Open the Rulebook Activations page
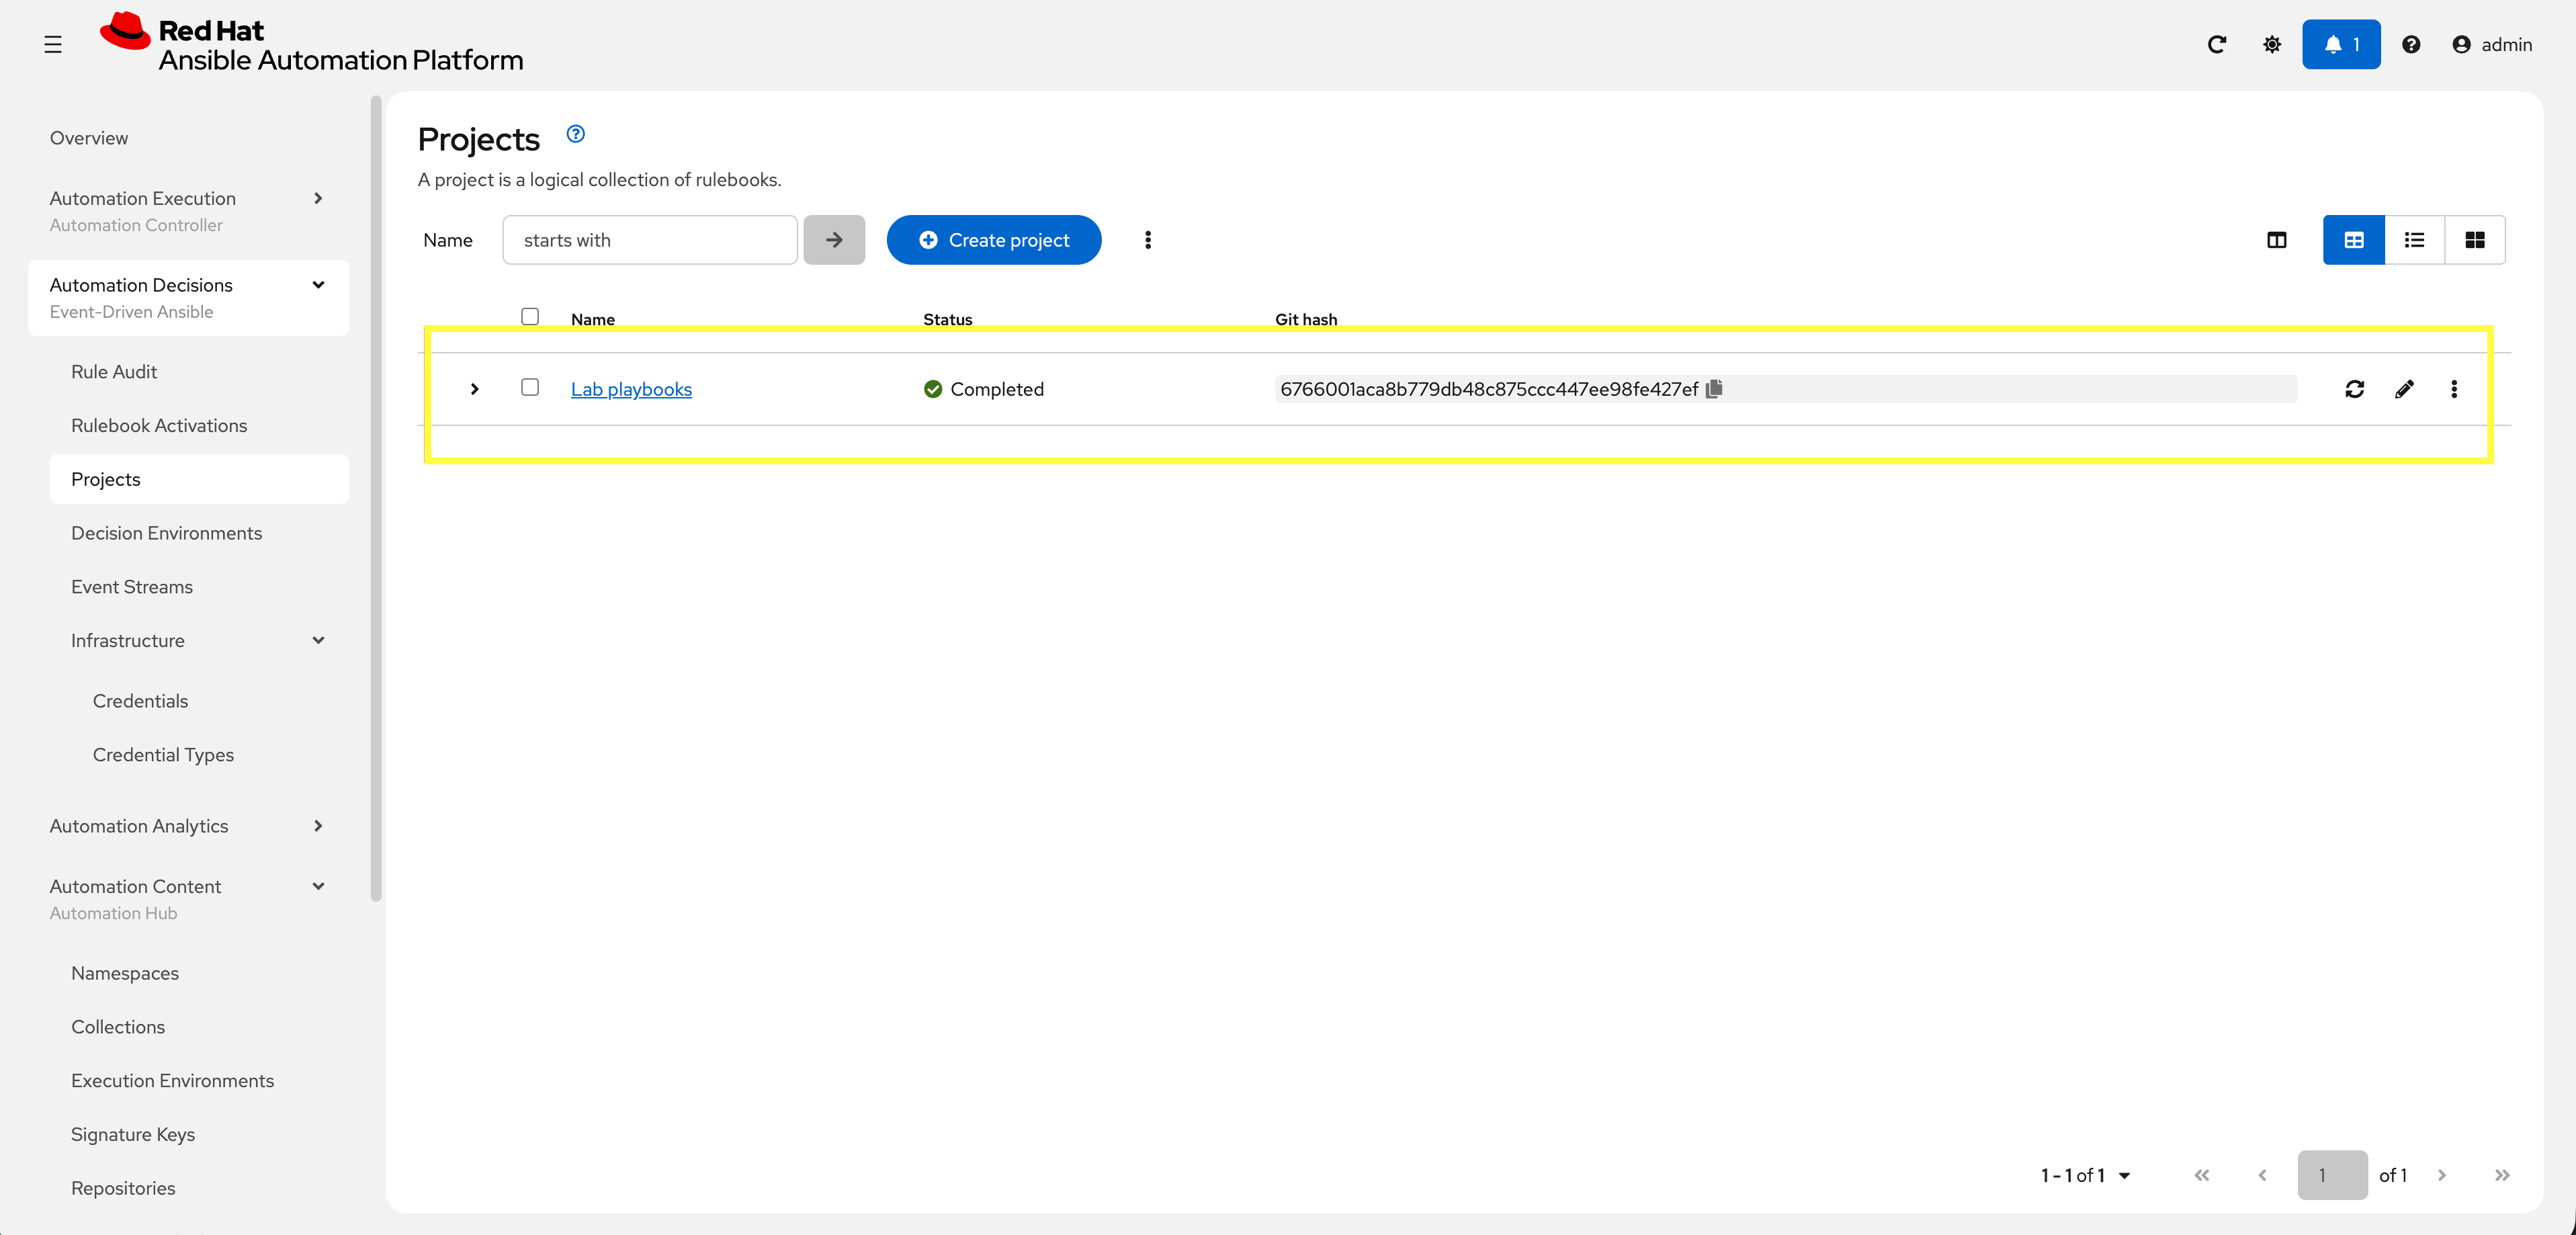Screen dimensions: 2576x1235 pos(159,425)
